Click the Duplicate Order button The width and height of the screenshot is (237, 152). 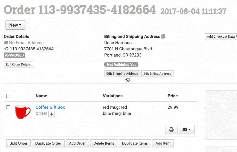48,143
